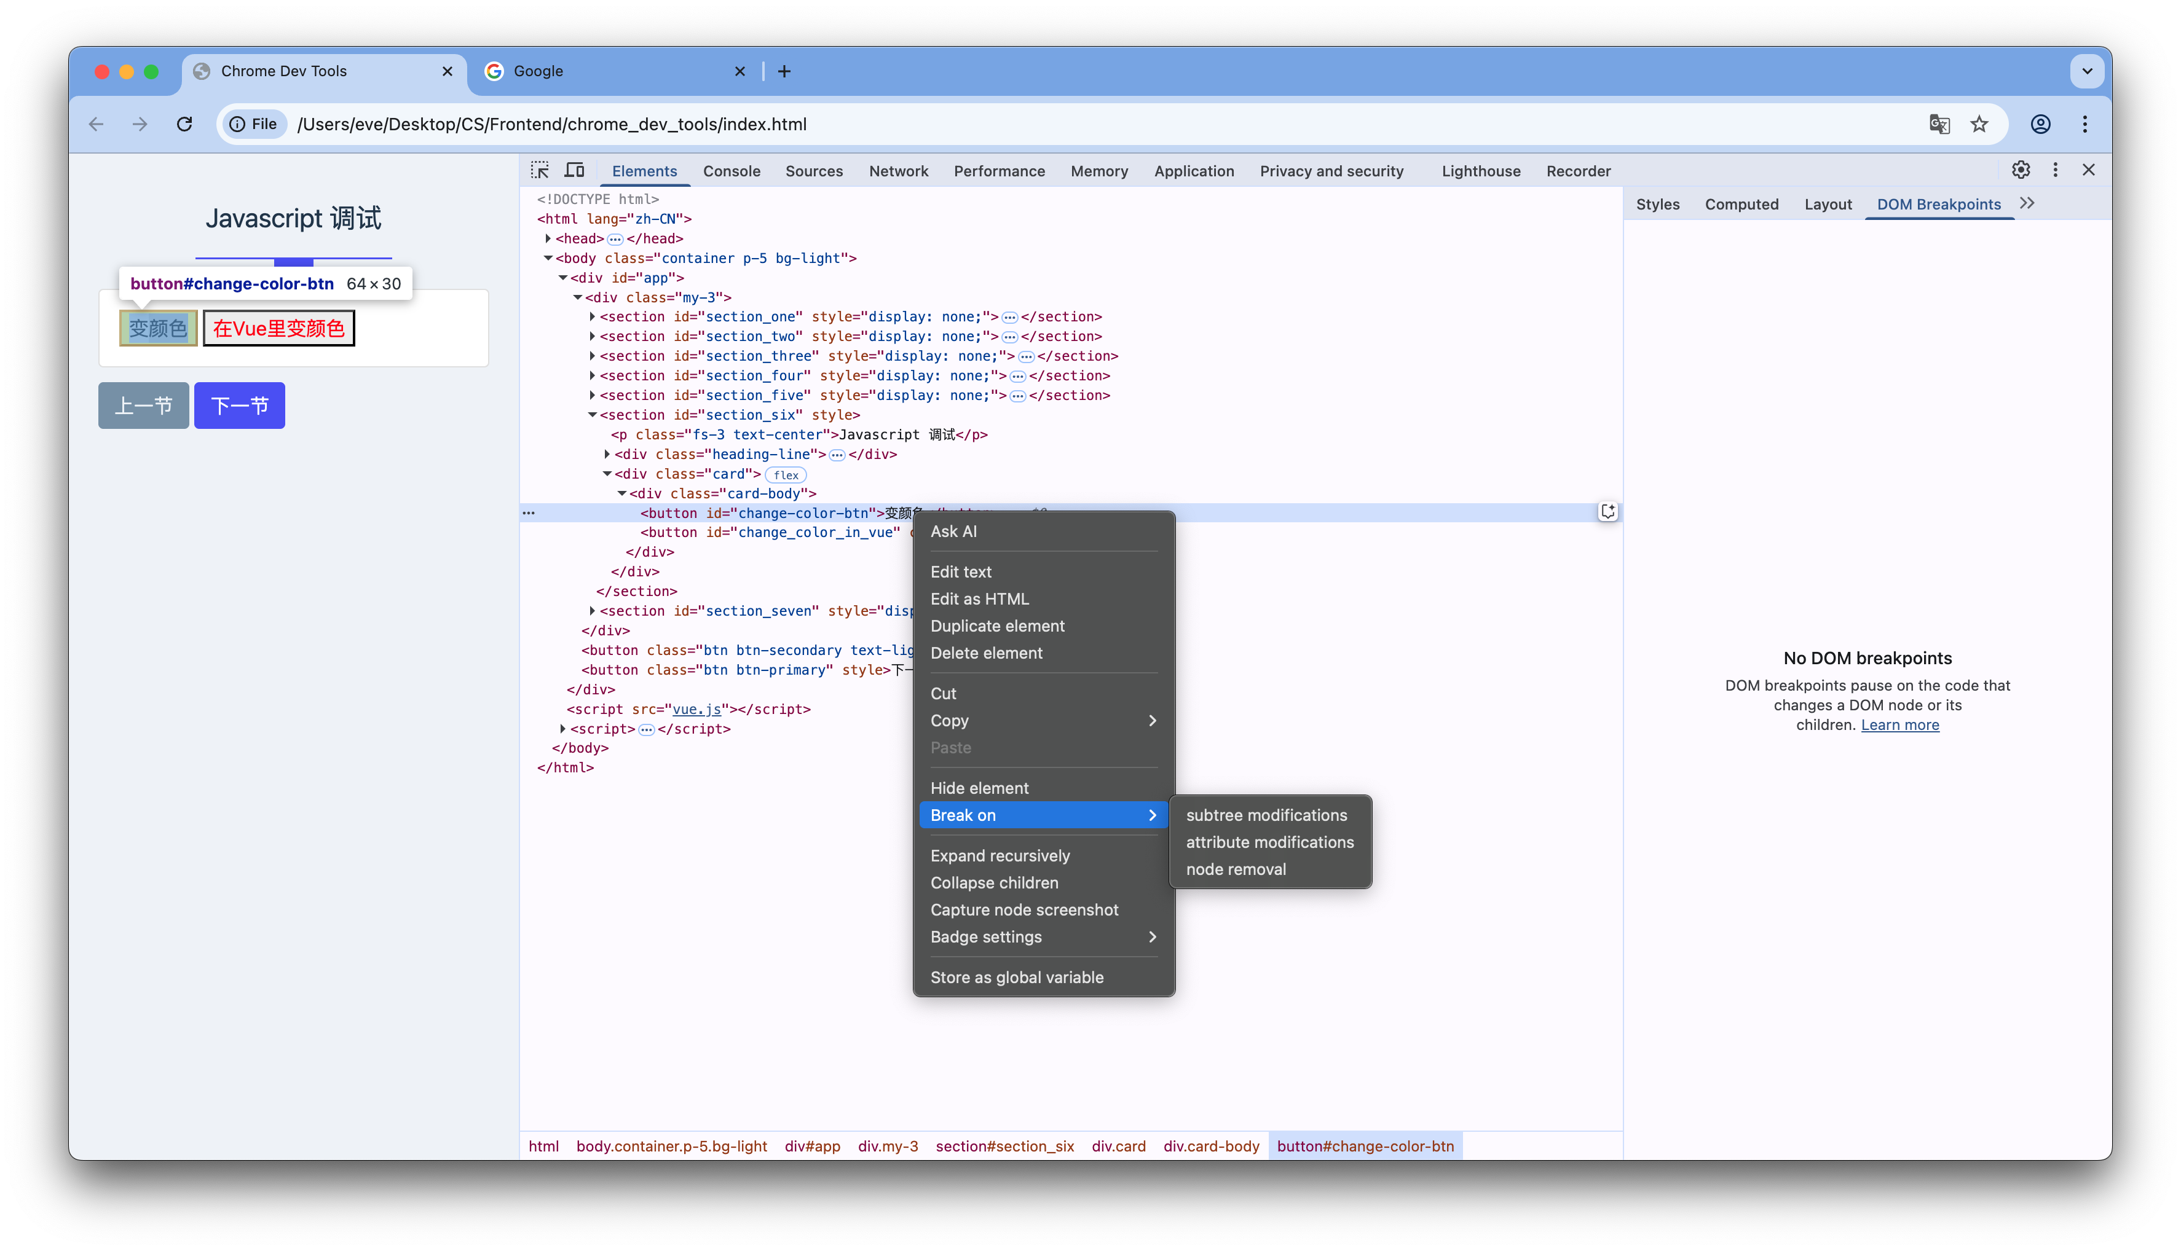Click the 下一节 button on the page
The height and width of the screenshot is (1251, 2181).
pyautogui.click(x=239, y=405)
